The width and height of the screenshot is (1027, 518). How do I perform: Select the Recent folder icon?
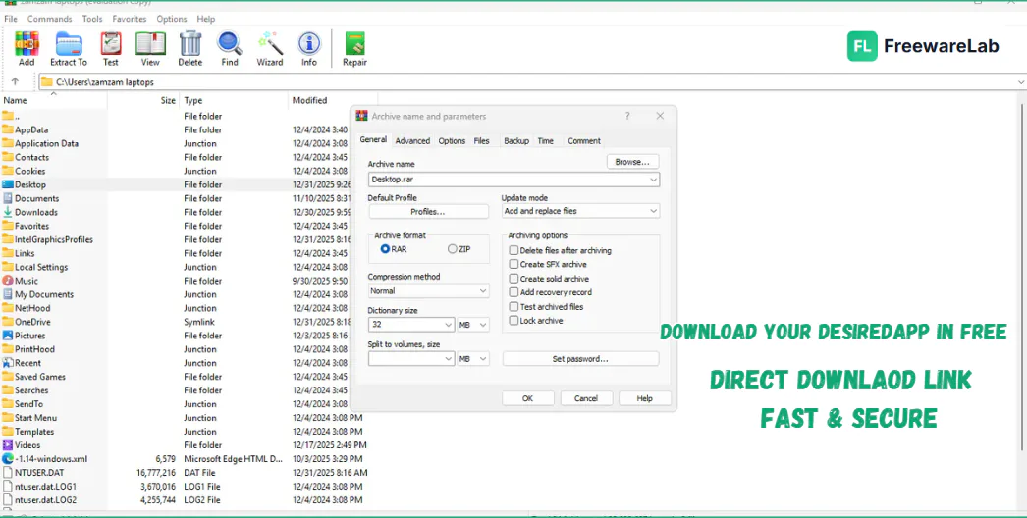8,363
